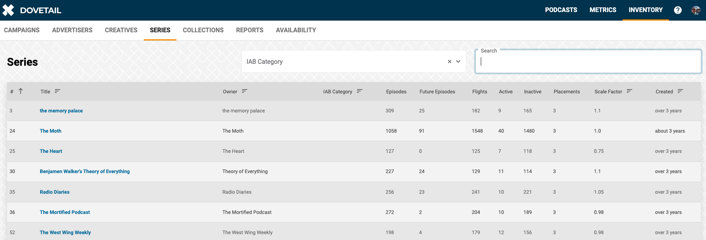Open The Moth series link
The height and width of the screenshot is (240, 706).
(x=51, y=131)
